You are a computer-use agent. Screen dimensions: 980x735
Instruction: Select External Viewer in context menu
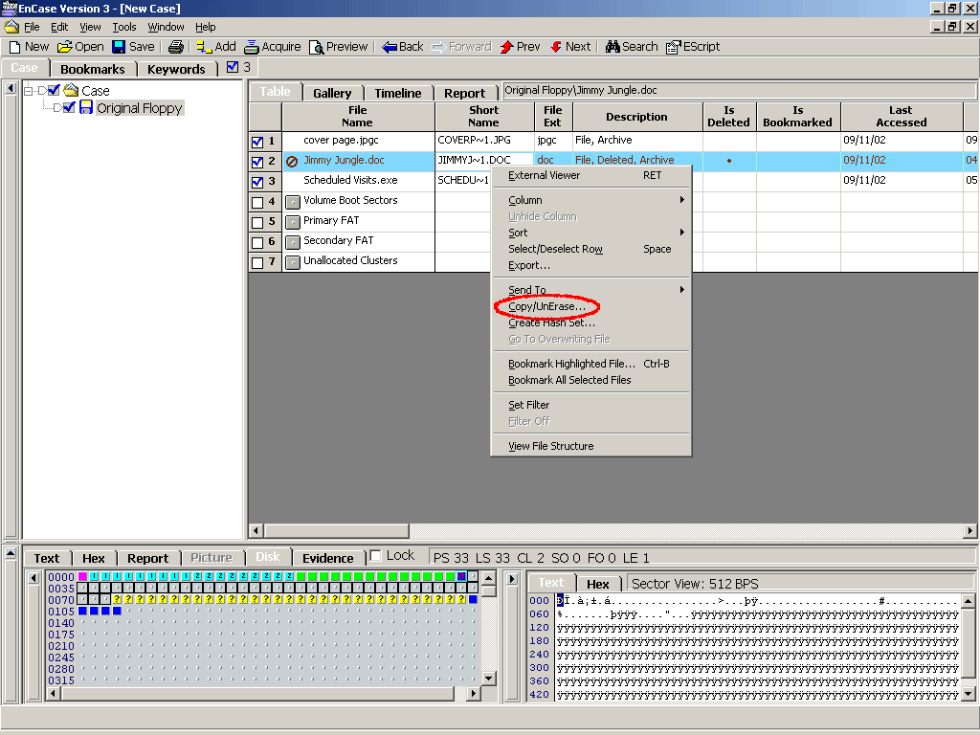[x=590, y=176]
